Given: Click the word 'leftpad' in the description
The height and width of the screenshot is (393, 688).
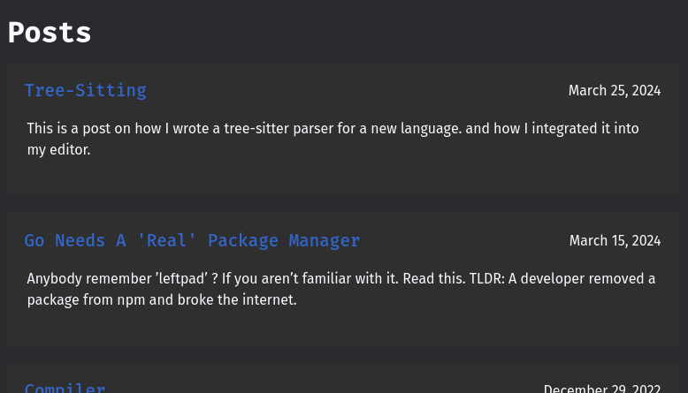Looking at the screenshot, I should coord(181,279).
